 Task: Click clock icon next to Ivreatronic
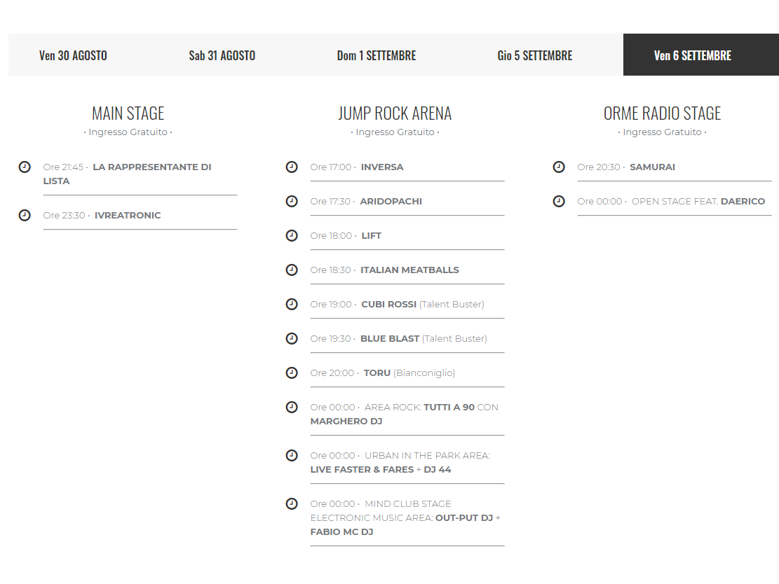click(25, 215)
